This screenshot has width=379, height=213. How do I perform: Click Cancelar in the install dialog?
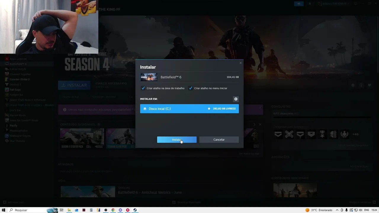tap(219, 140)
